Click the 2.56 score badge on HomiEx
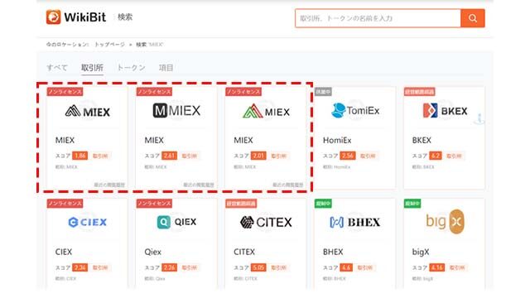530x298 pixels. (348, 156)
